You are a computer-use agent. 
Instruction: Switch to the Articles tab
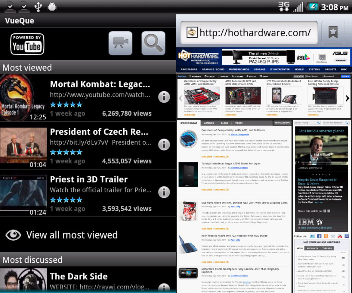[x=209, y=123]
